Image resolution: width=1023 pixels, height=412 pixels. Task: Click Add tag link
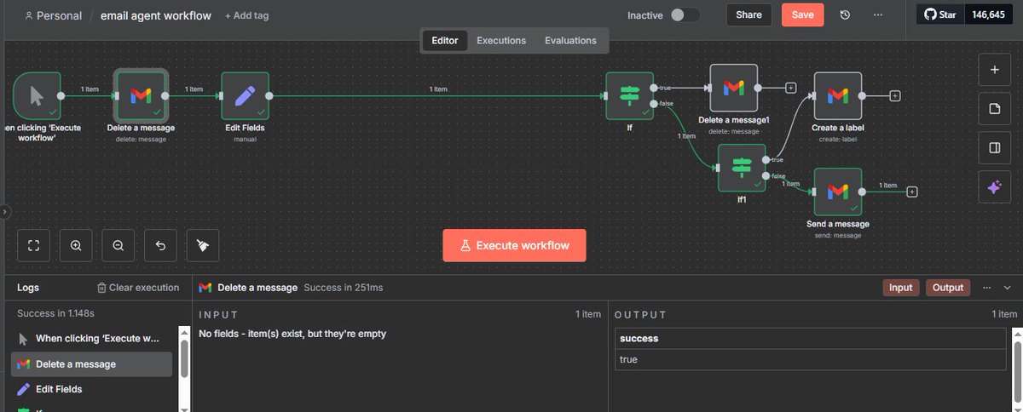point(247,15)
